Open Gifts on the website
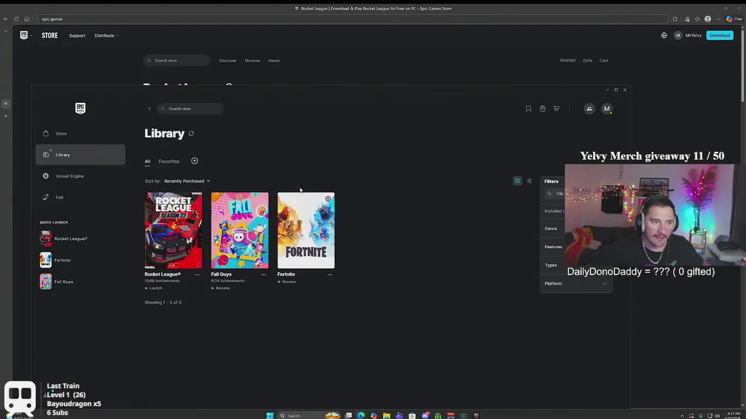 (587, 61)
